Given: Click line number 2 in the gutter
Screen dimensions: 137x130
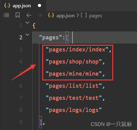Looking at the screenshot, I should [x=21, y=37].
